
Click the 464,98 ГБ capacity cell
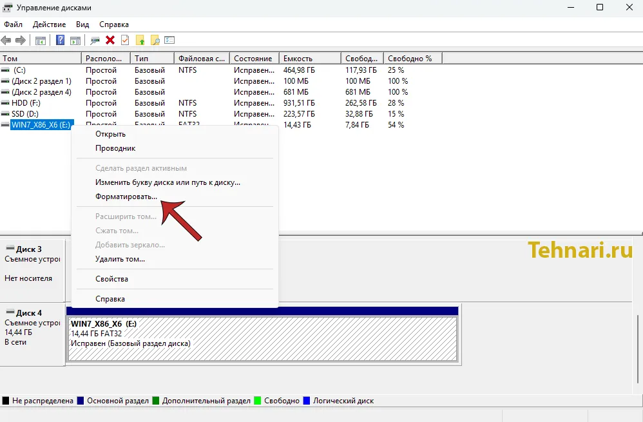[x=299, y=70]
